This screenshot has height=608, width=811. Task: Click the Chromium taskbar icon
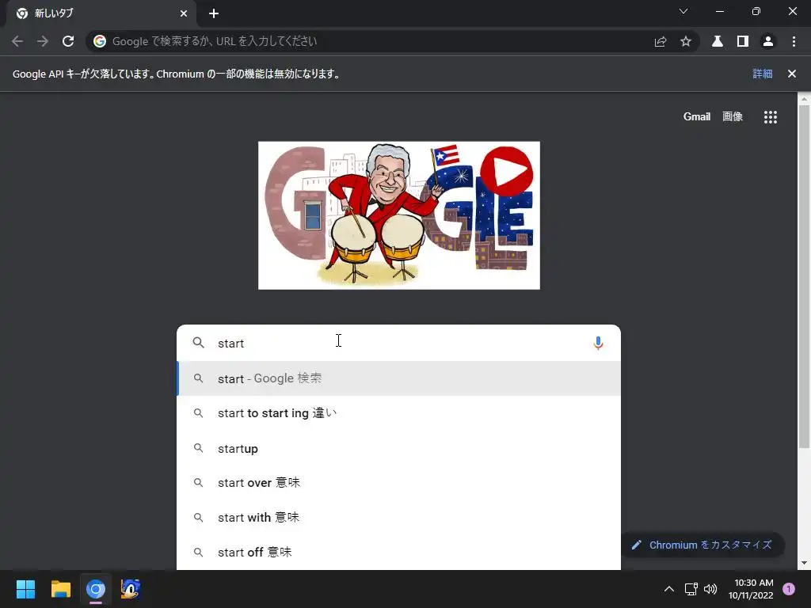(96, 589)
